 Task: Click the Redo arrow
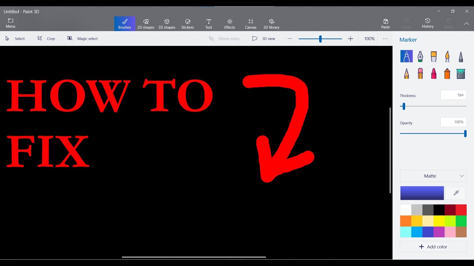click(448, 21)
